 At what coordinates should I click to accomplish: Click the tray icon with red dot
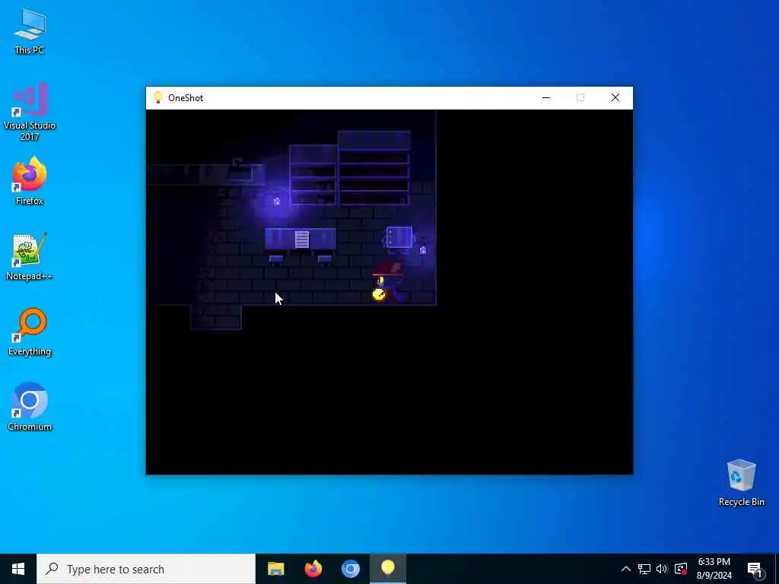pyautogui.click(x=681, y=569)
